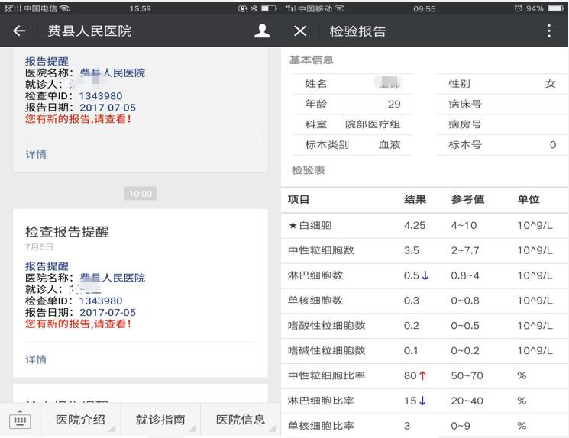Tap the 结果 column header

point(415,200)
